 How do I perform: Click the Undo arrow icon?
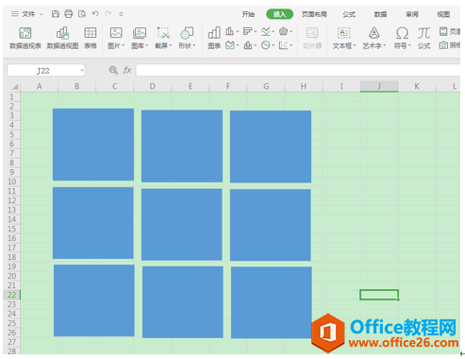95,13
